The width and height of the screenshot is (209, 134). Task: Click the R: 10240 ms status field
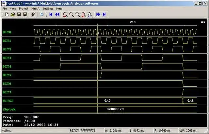click(x=166, y=130)
